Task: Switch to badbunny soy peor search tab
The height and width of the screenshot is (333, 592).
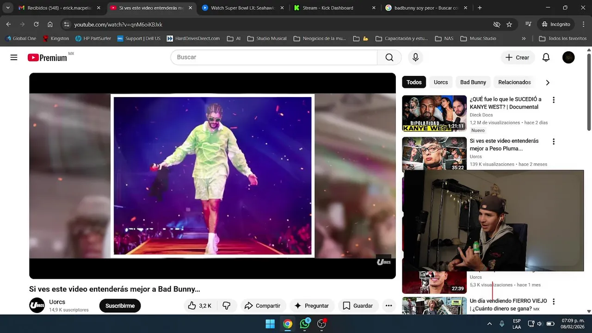Action: [x=426, y=8]
